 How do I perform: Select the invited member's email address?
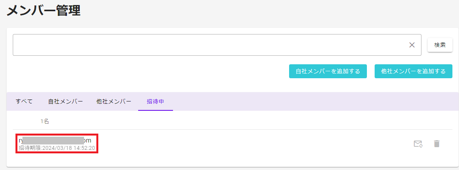coord(55,141)
